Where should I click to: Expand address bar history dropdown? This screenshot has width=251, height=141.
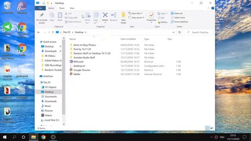pyautogui.click(x=173, y=32)
